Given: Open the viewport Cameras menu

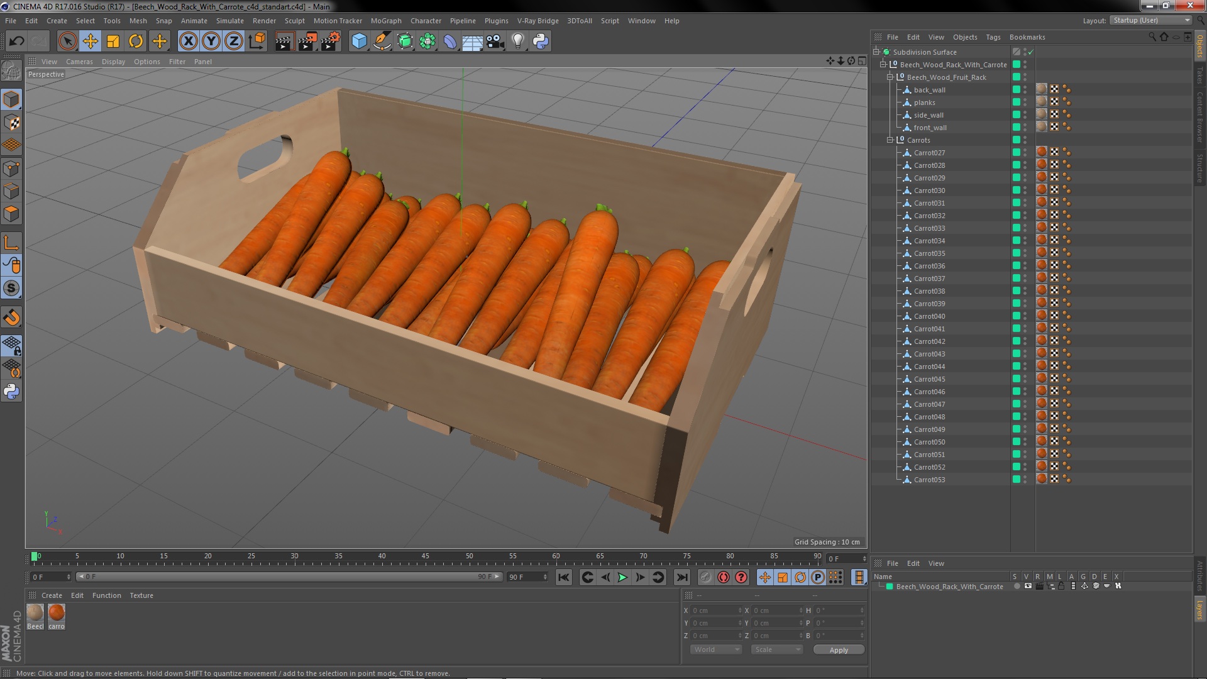Looking at the screenshot, I should coord(79,62).
